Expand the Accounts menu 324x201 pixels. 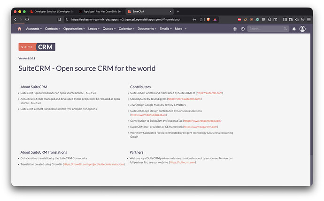[x=34, y=29]
